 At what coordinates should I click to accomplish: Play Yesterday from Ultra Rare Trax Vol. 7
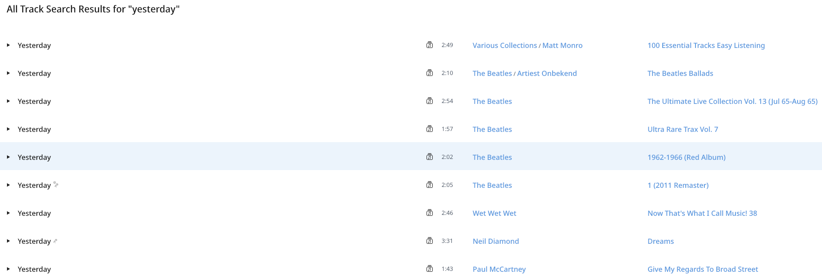[8, 129]
